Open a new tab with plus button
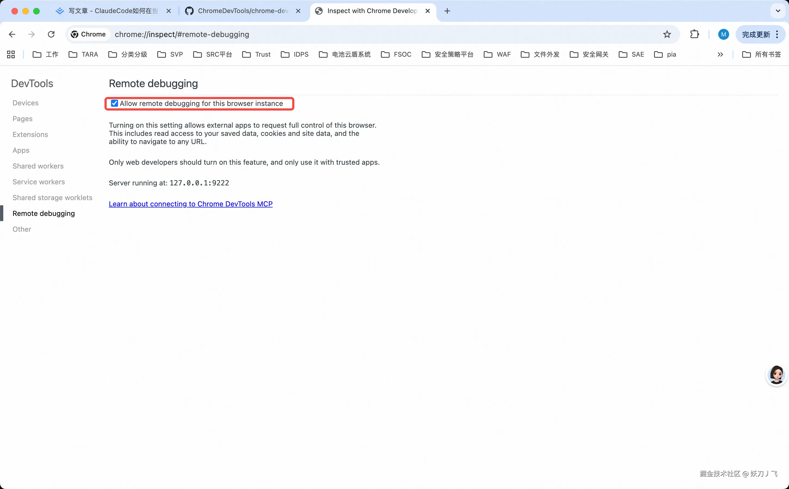Image resolution: width=789 pixels, height=489 pixels. (447, 11)
